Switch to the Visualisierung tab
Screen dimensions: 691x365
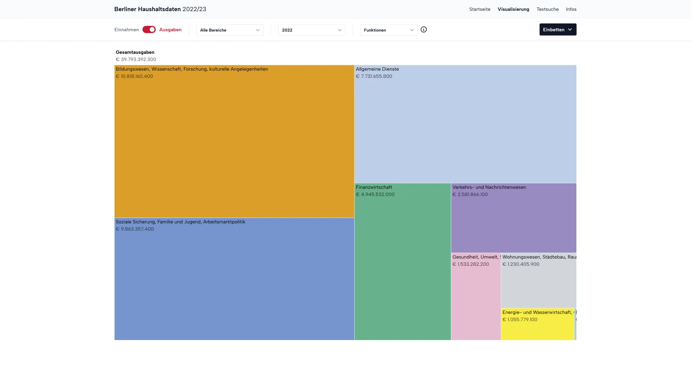click(x=513, y=9)
